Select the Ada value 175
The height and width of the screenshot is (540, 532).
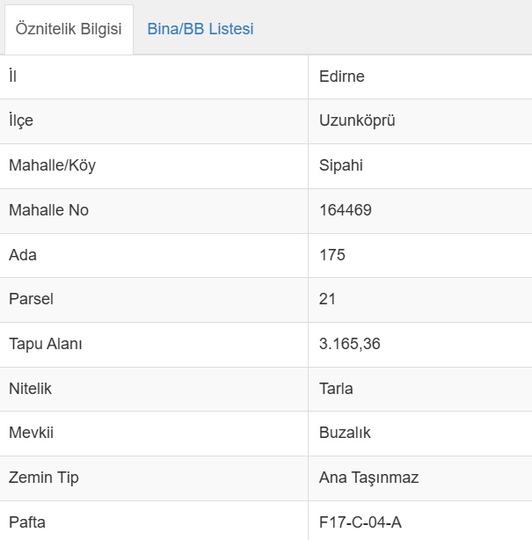coord(332,255)
